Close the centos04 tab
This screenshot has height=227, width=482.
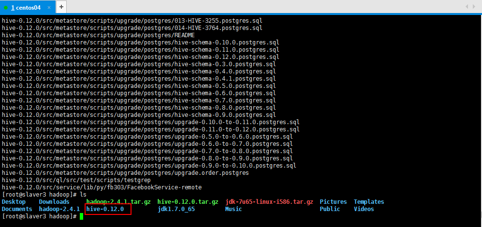(49, 8)
